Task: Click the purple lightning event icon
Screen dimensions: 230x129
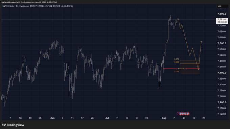Action: [x=178, y=113]
